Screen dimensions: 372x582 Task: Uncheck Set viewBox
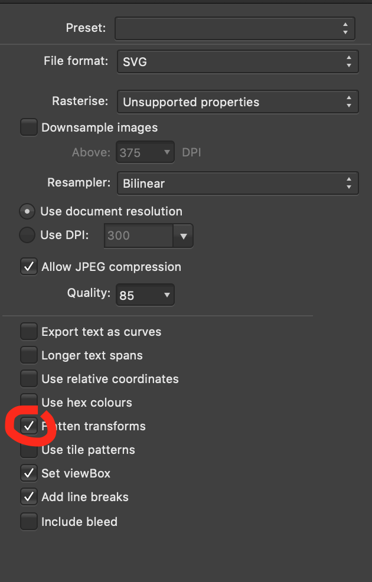(x=28, y=473)
